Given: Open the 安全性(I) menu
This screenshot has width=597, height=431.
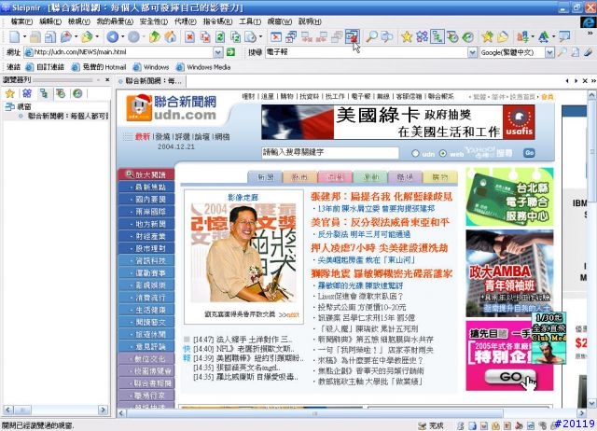Looking at the screenshot, I should [154, 21].
